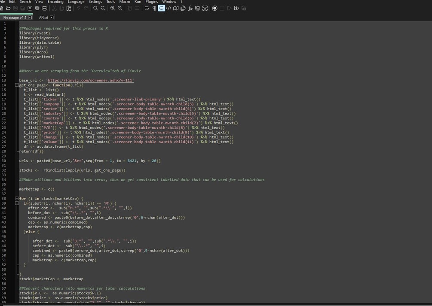
Task: Open Find with the magnifier icon
Action: pyautogui.click(x=95, y=8)
